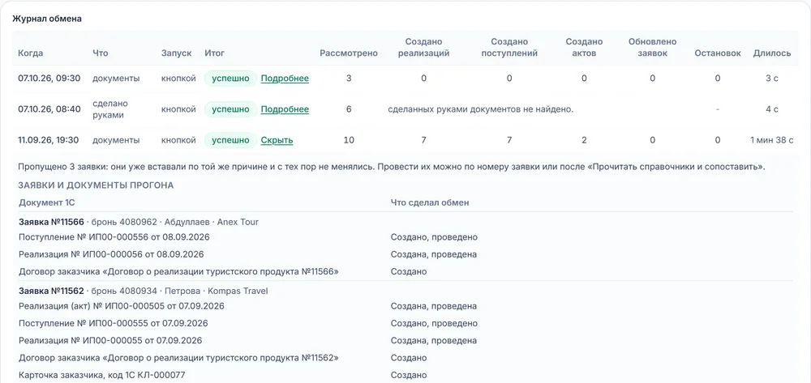Click Рассмотрено value 6
The height and width of the screenshot is (383, 811).
349,109
